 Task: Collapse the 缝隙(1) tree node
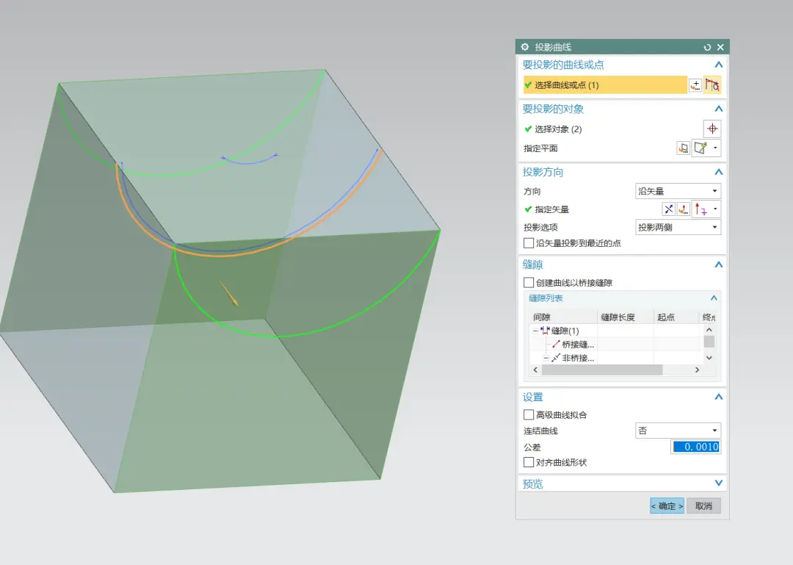point(535,331)
